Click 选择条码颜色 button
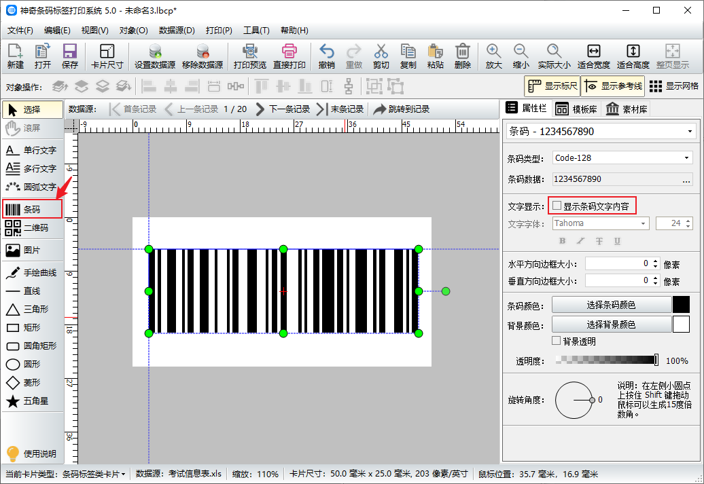This screenshot has height=484, width=704. pyautogui.click(x=611, y=305)
